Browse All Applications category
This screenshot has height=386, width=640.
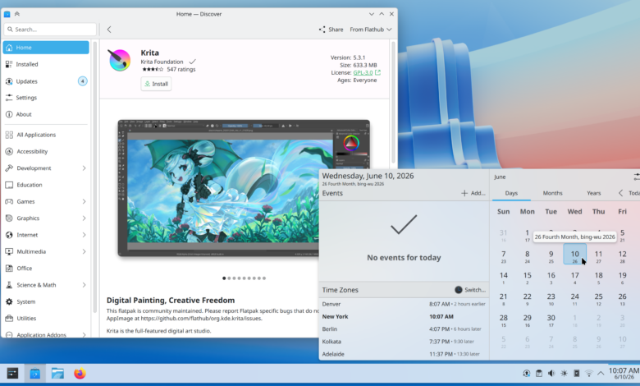tap(46, 135)
